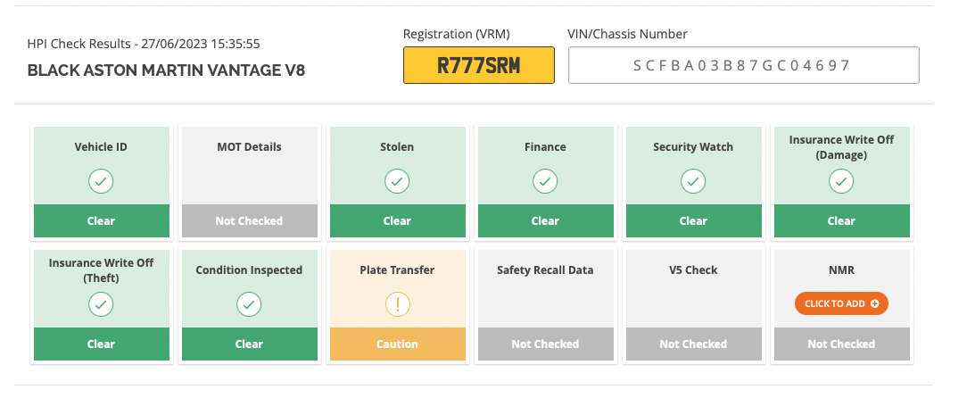
Task: Click the Clear status under Stolen
Action: pyautogui.click(x=397, y=220)
